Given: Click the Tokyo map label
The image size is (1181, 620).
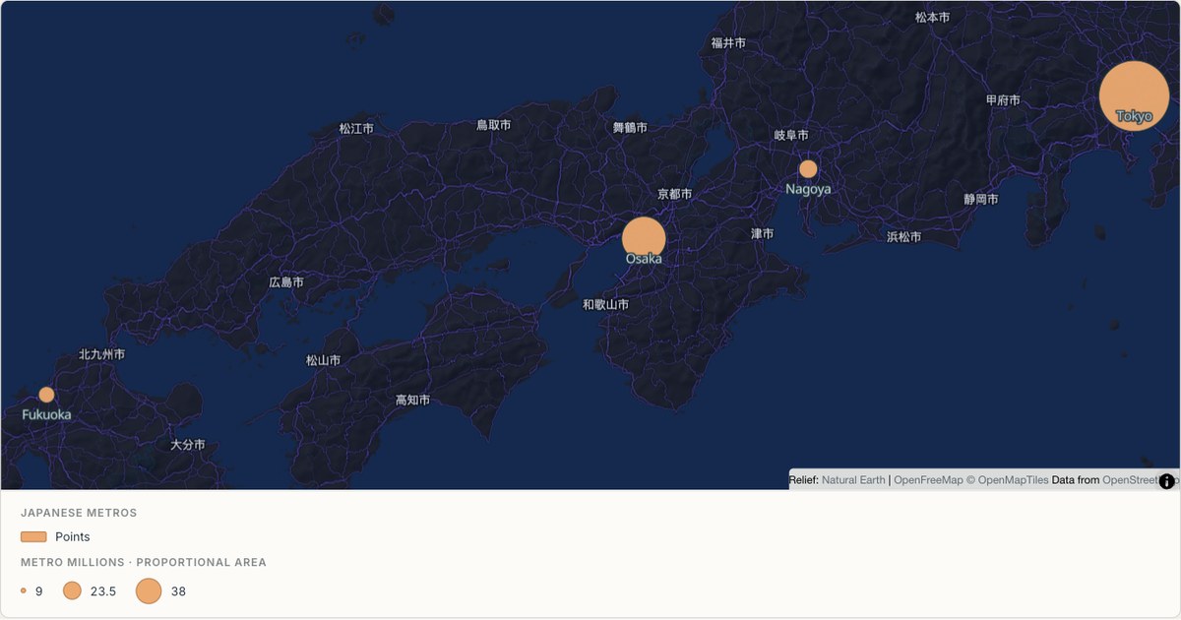Looking at the screenshot, I should pos(1134,116).
